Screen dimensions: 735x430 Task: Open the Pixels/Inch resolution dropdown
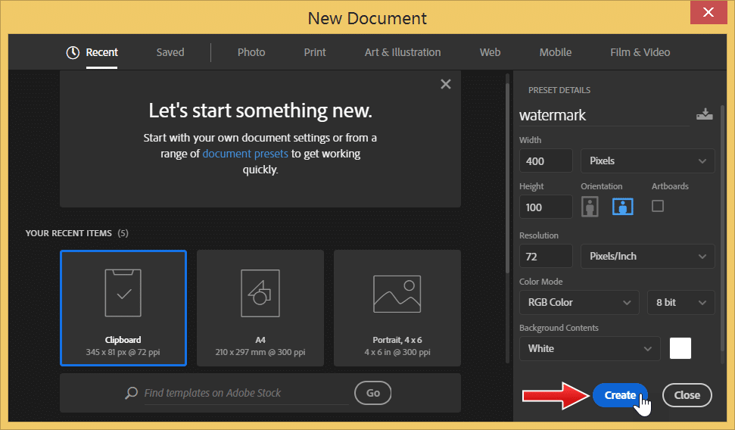coord(647,256)
